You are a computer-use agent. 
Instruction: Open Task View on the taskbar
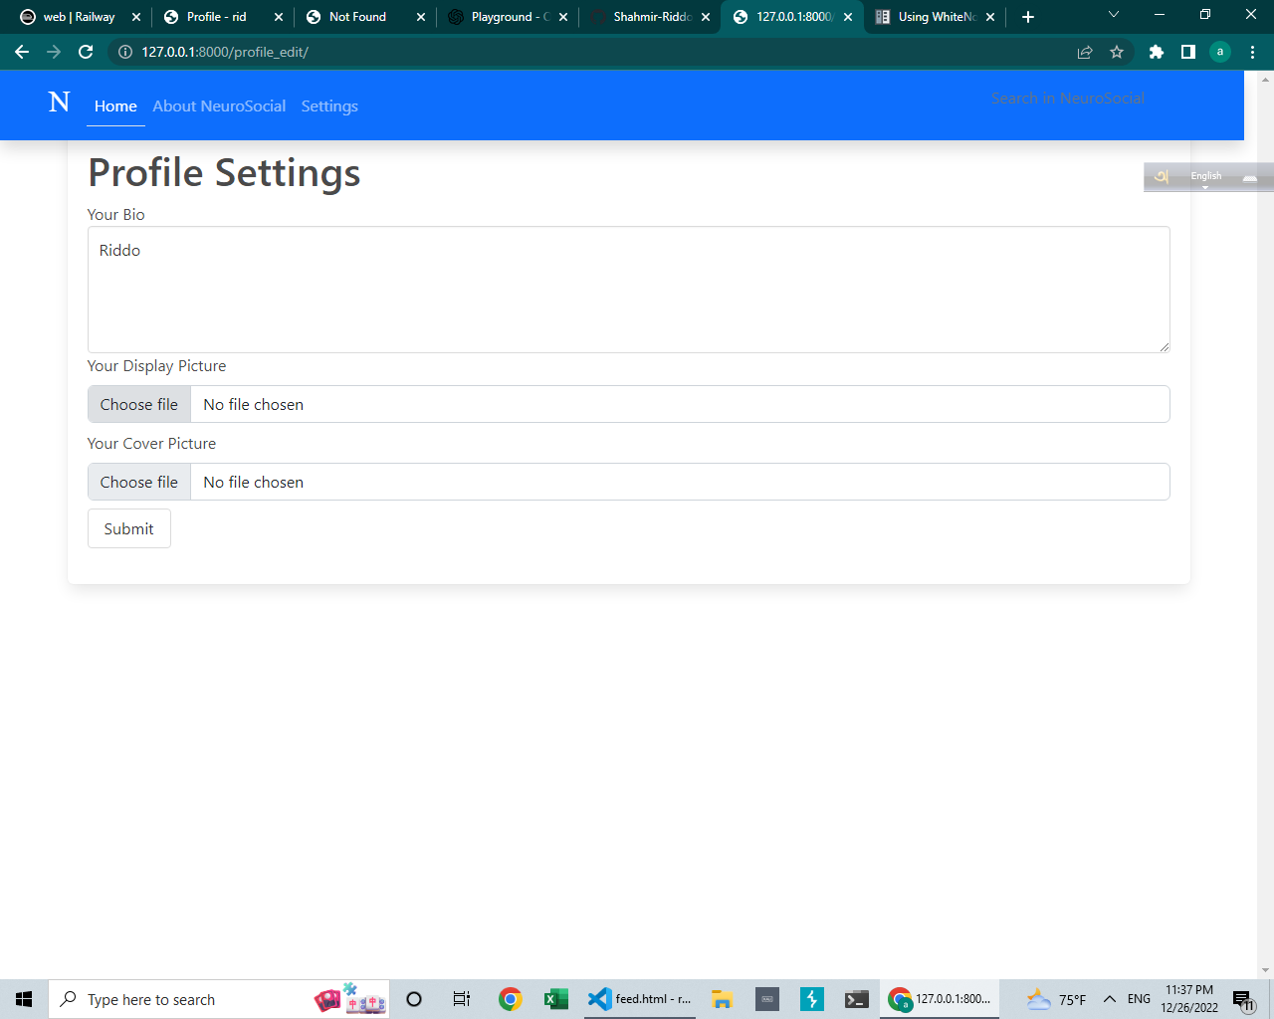(462, 999)
